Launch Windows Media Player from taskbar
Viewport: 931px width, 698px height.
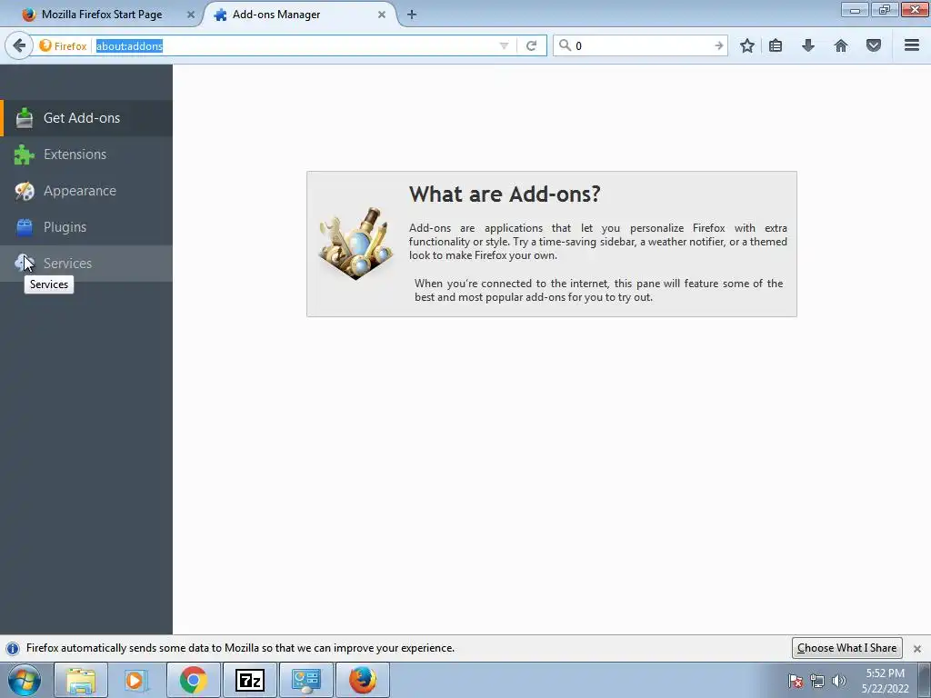tap(136, 680)
